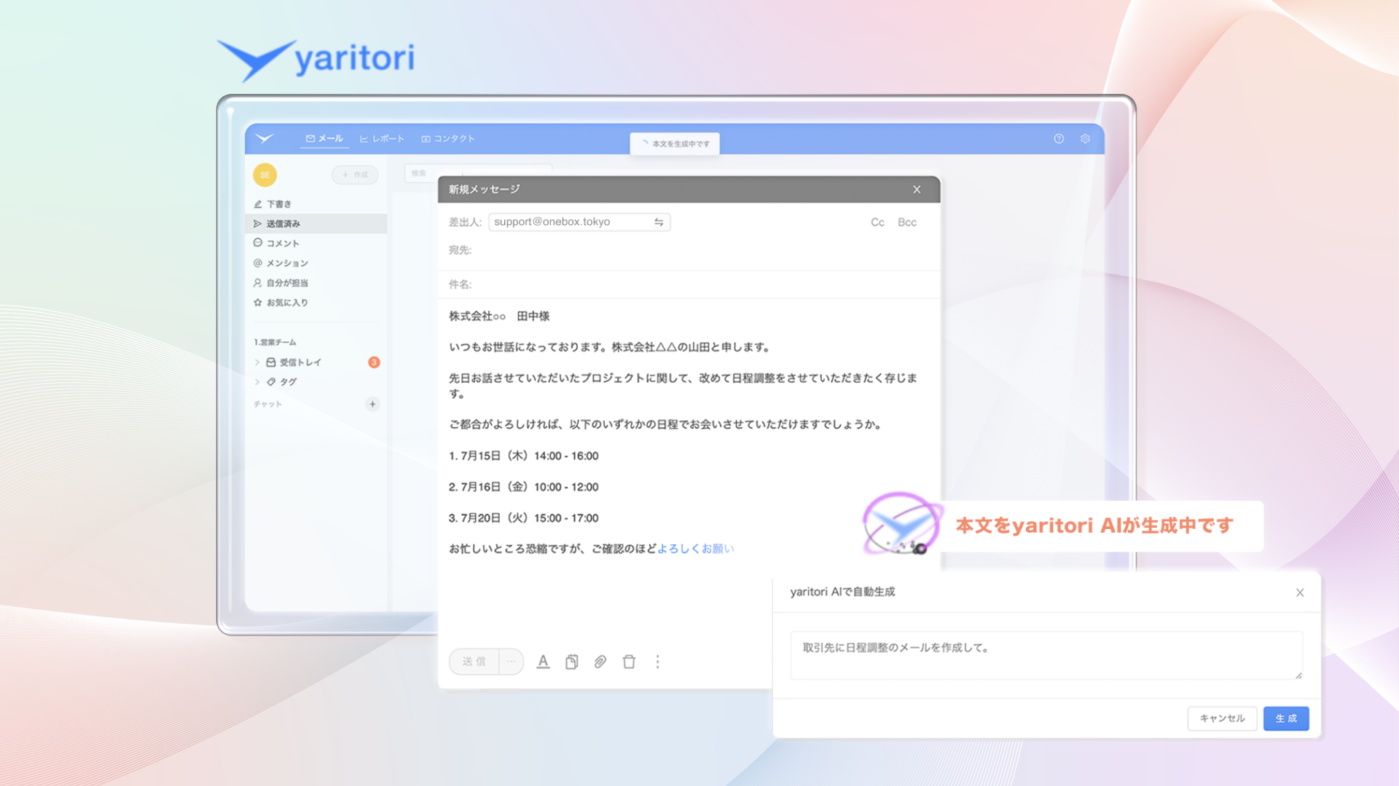
Task: Select the text formatting (A) icon in composer
Action: (544, 662)
